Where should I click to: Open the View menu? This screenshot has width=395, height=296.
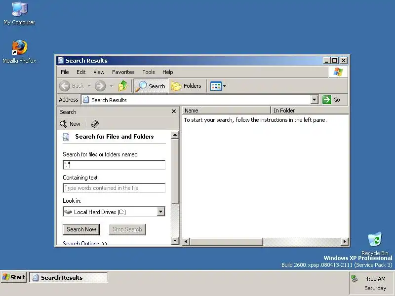point(99,72)
